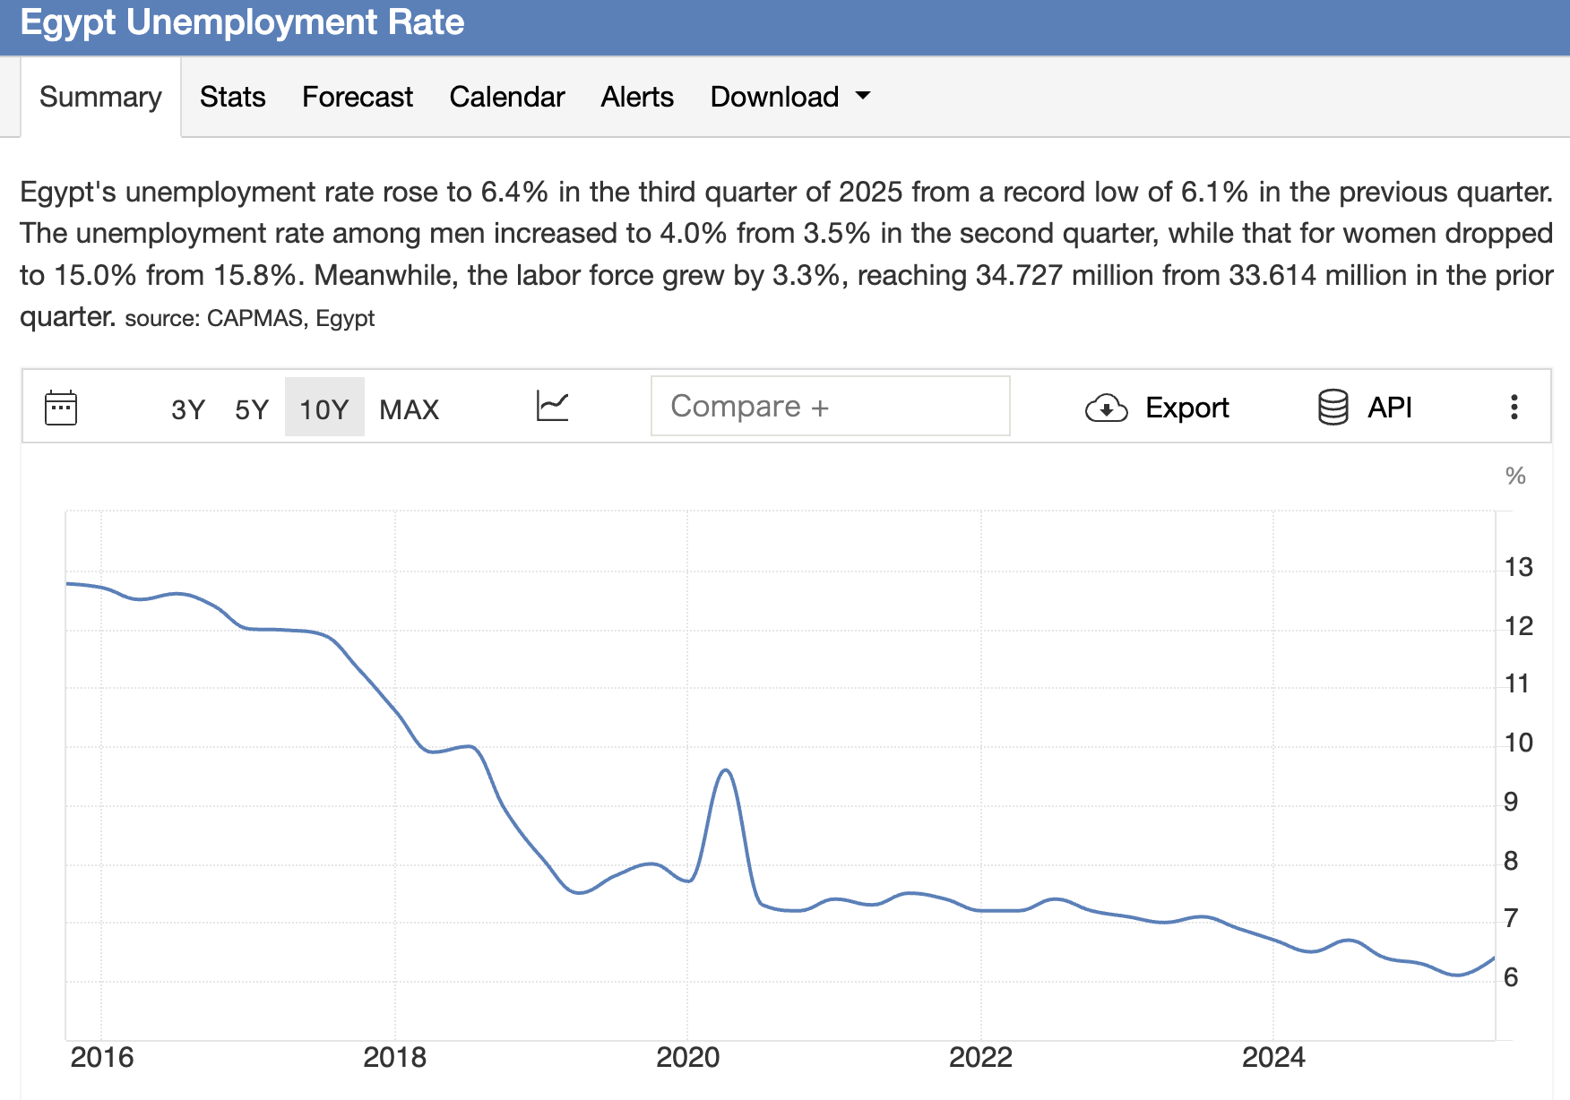
Task: Select the 3Y time range
Action: (x=188, y=409)
